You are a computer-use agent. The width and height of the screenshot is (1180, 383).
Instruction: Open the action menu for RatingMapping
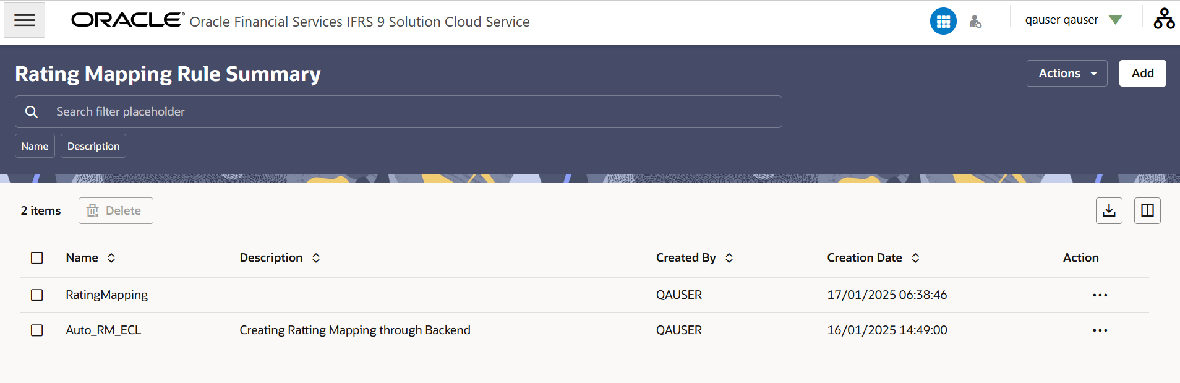(1100, 295)
